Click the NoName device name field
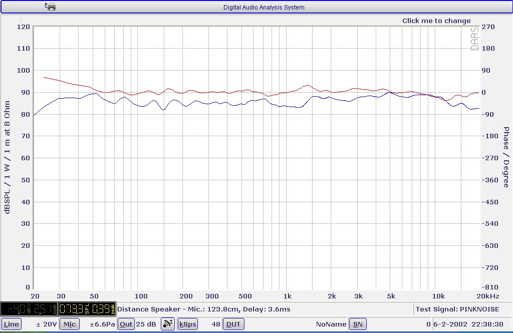Image resolution: width=513 pixels, height=333 pixels. [x=332, y=324]
